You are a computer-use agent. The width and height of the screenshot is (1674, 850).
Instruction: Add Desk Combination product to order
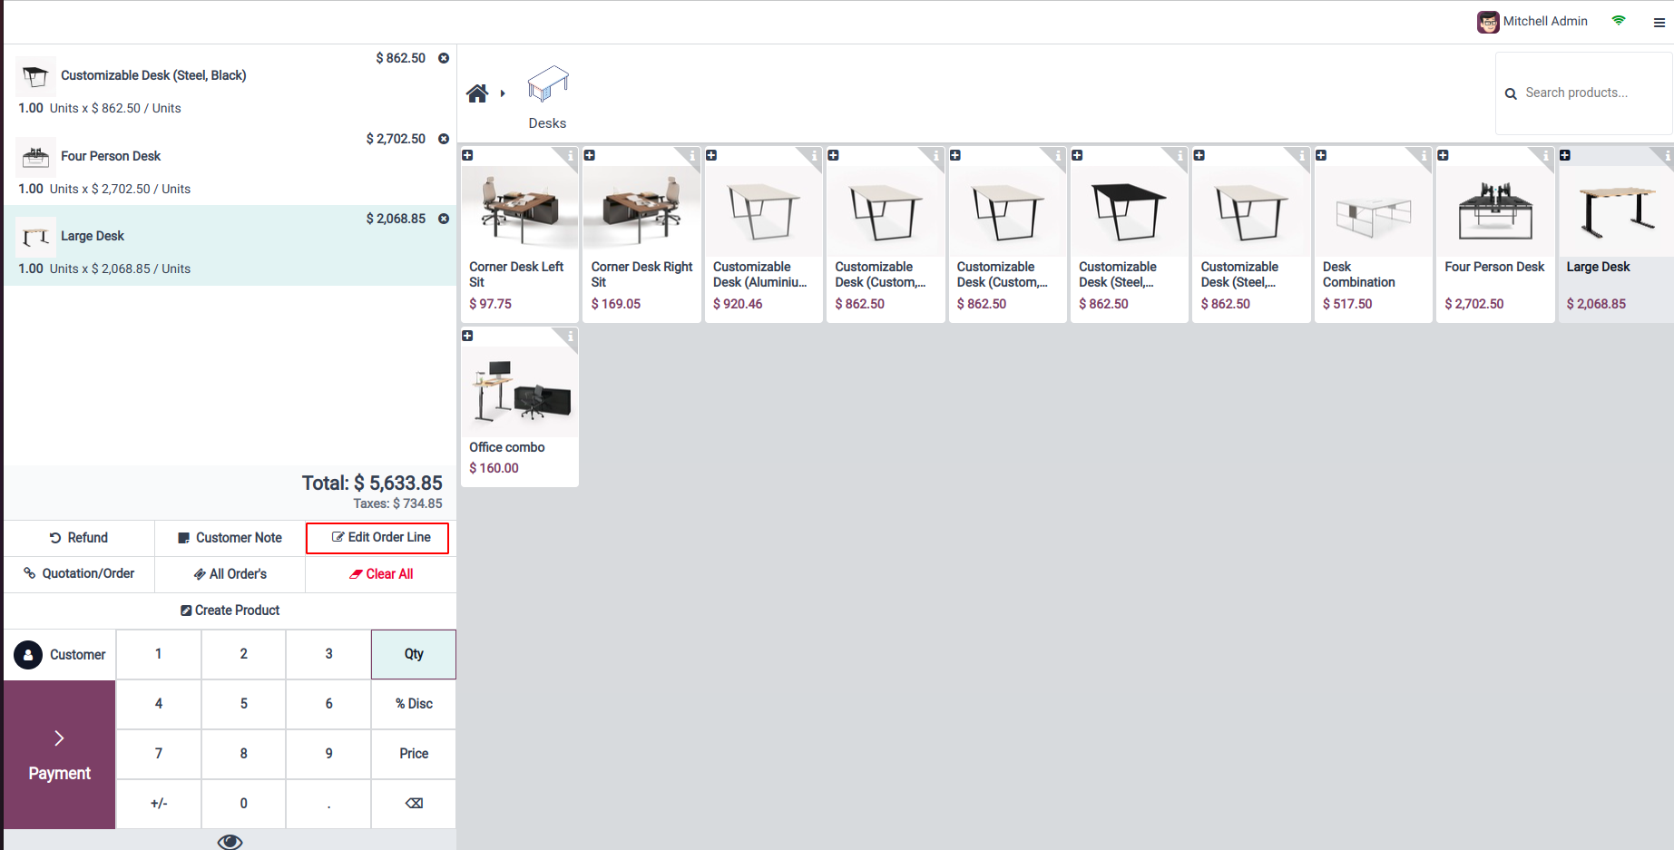pos(1374,234)
